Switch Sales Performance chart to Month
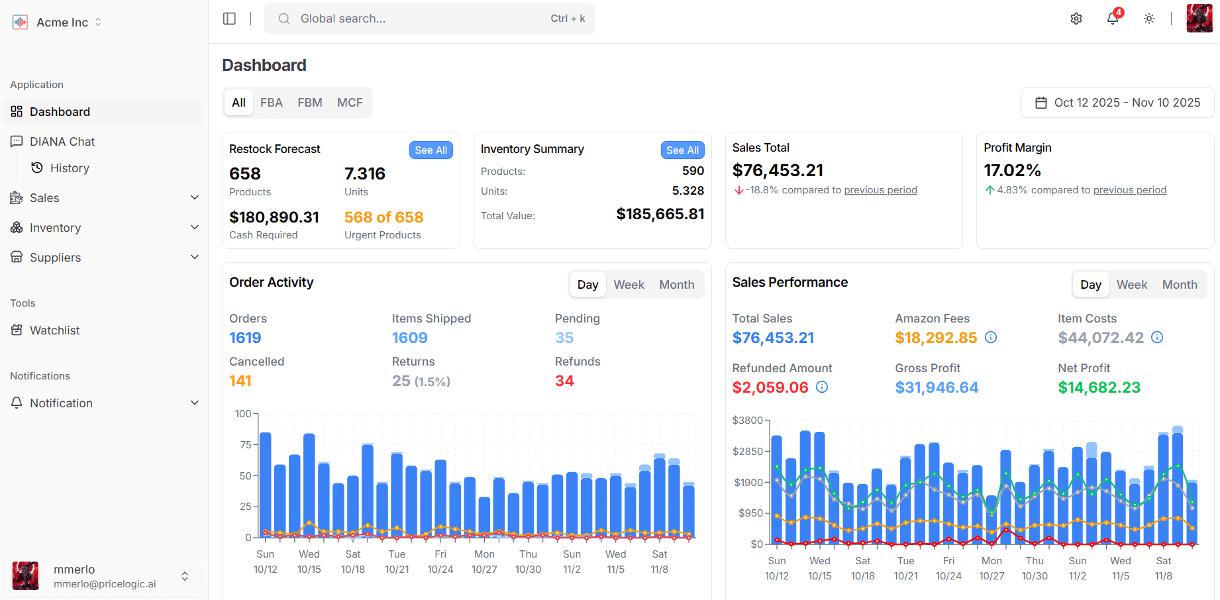The image size is (1220, 600). click(x=1179, y=285)
